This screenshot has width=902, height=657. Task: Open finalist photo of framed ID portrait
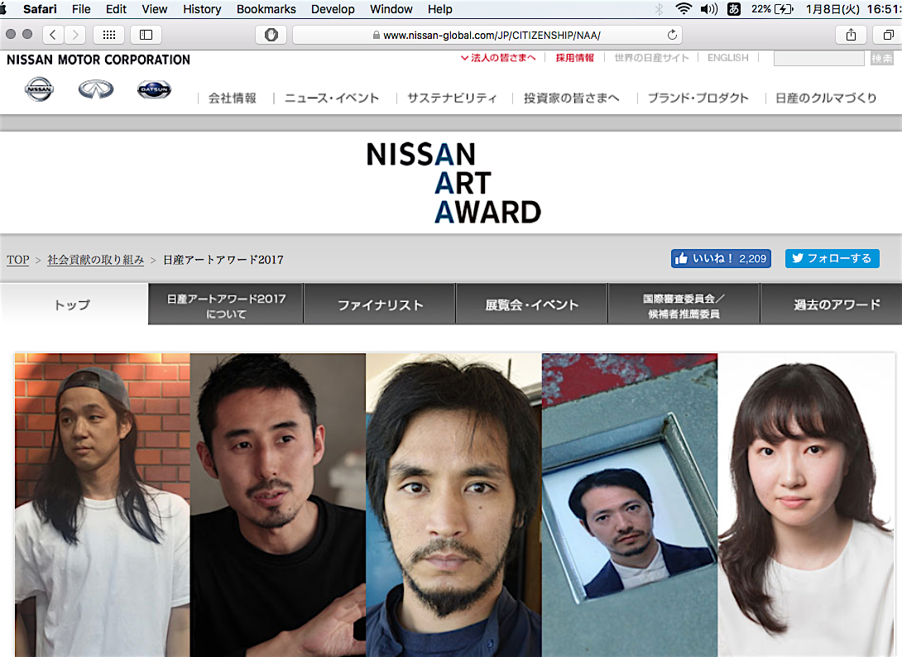630,505
